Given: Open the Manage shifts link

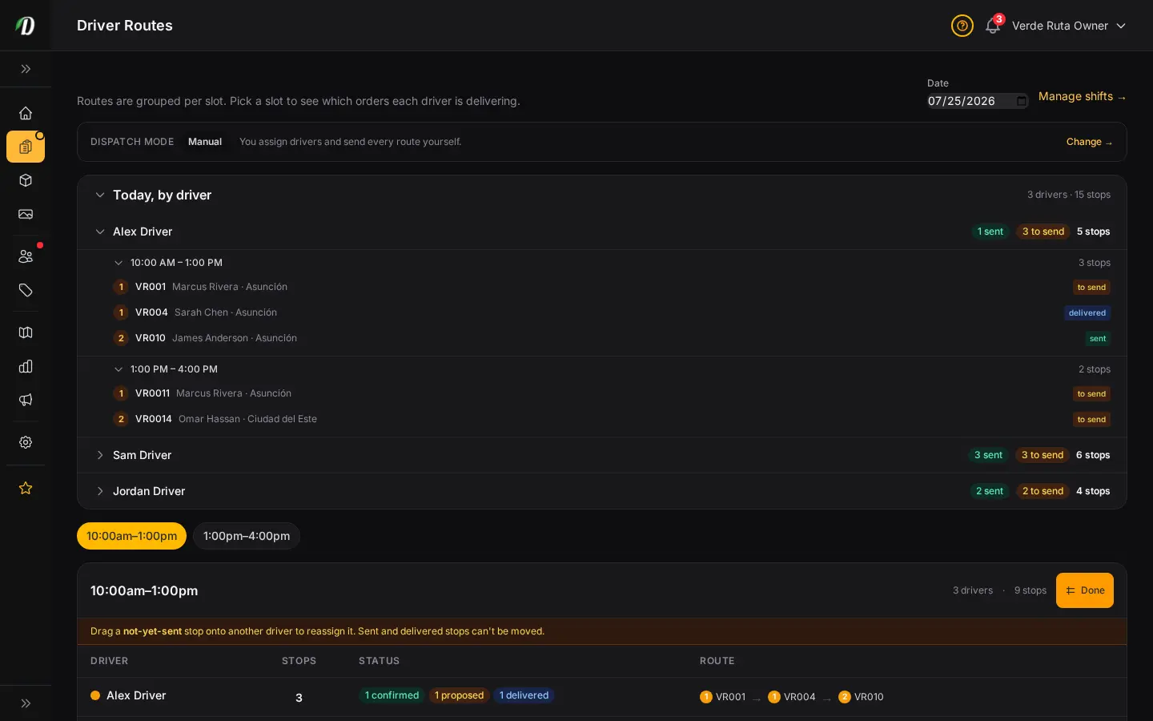Looking at the screenshot, I should point(1083,96).
